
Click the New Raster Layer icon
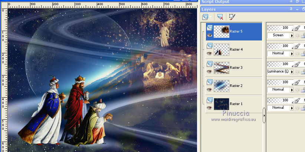(205, 17)
